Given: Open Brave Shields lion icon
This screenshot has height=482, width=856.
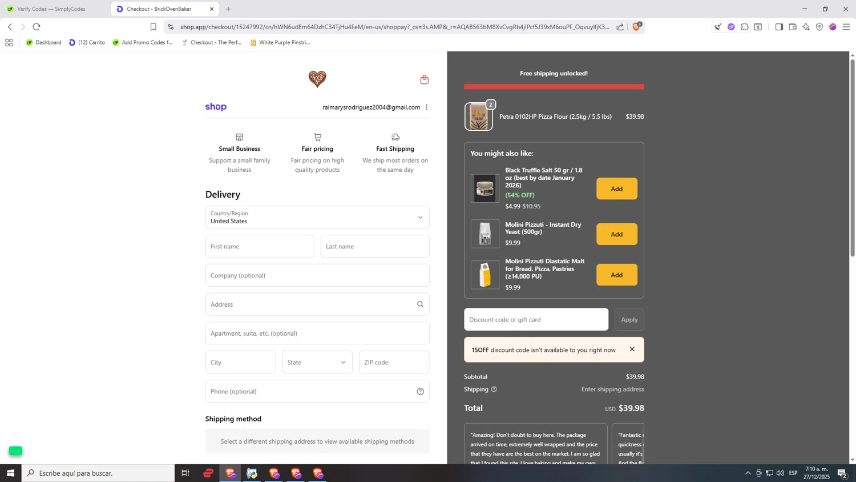Looking at the screenshot, I should coord(636,26).
